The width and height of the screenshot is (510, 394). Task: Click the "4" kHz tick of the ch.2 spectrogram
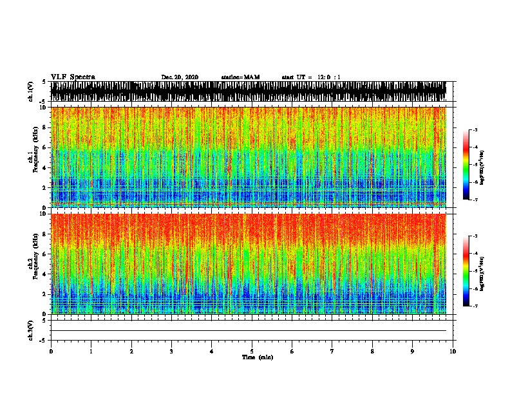pyautogui.click(x=45, y=274)
